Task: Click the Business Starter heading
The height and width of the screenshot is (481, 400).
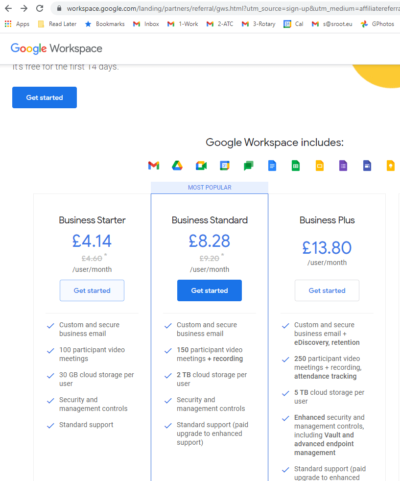Action: pyautogui.click(x=92, y=220)
